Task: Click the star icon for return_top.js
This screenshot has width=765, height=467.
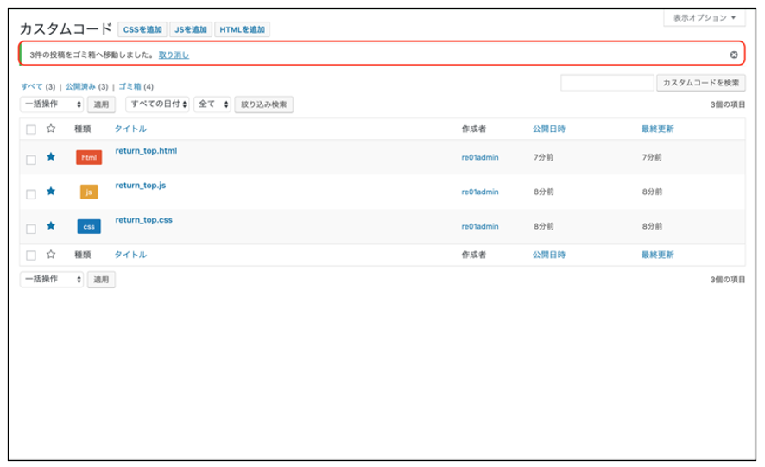Action: [x=51, y=192]
